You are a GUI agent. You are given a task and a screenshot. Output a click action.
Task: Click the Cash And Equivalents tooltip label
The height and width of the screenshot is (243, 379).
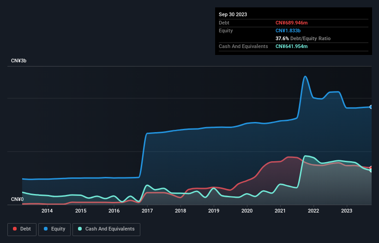tap(243, 46)
